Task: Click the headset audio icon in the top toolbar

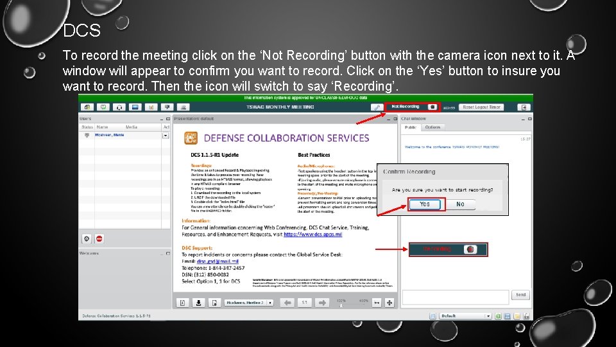Action: tap(119, 107)
